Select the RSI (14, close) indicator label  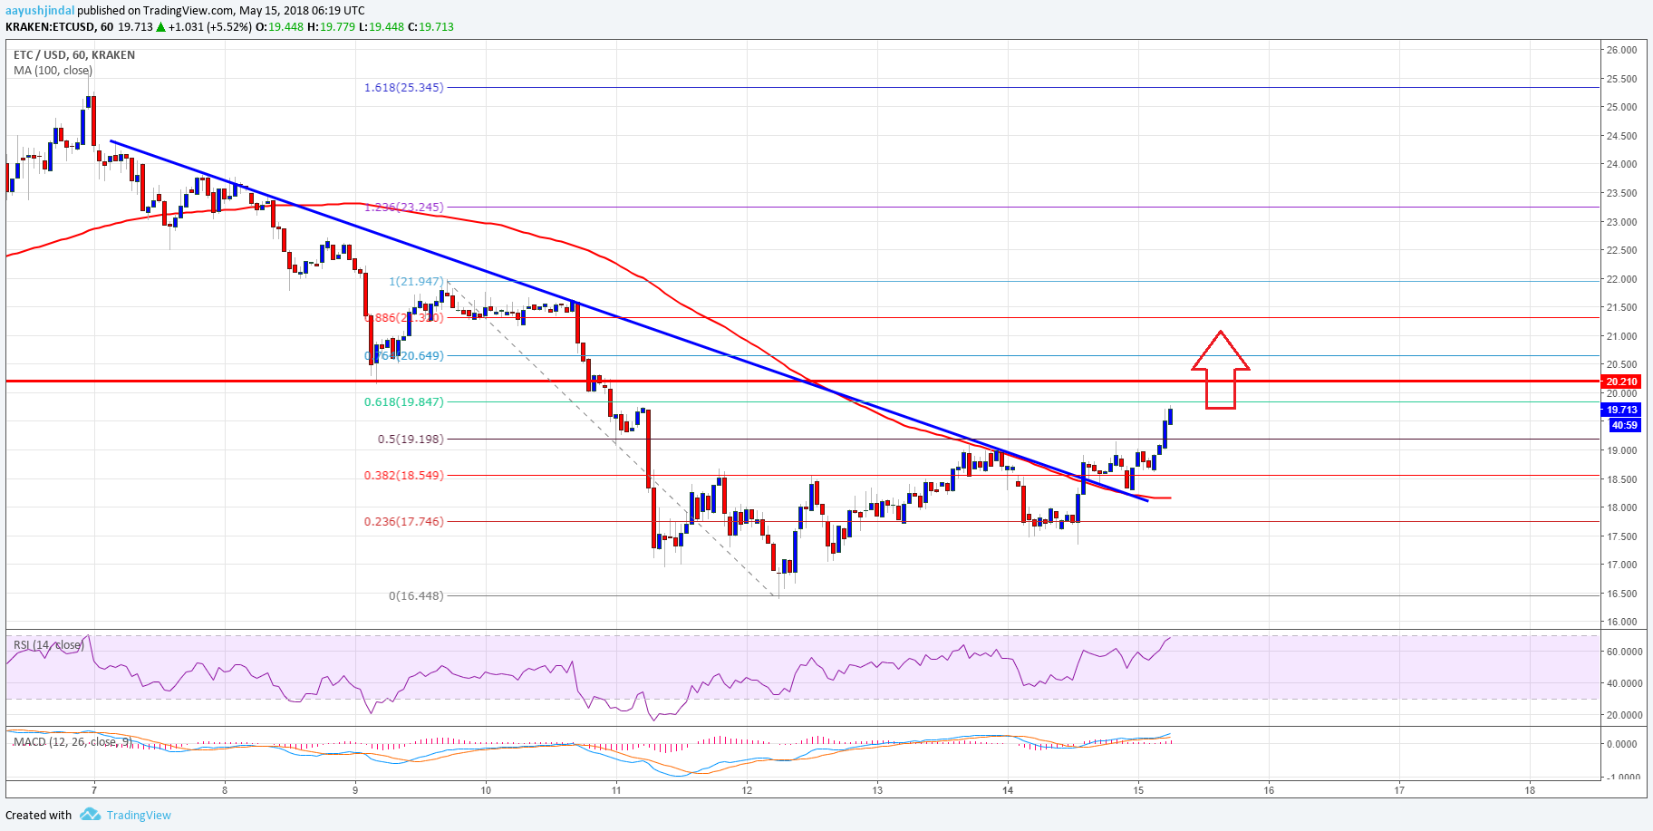click(49, 645)
